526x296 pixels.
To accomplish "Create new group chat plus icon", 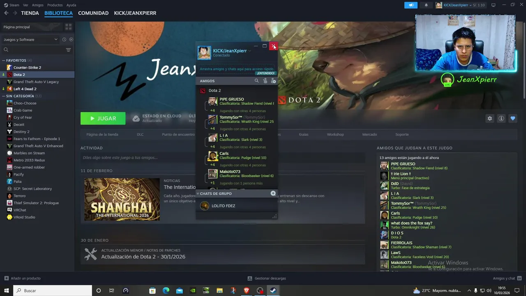I will pos(273,193).
